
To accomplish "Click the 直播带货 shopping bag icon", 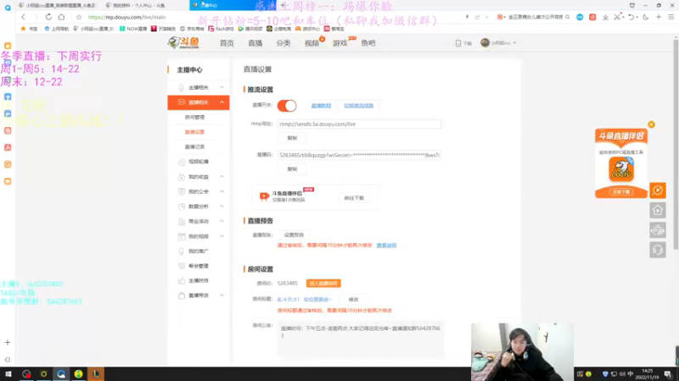I will tap(182, 295).
